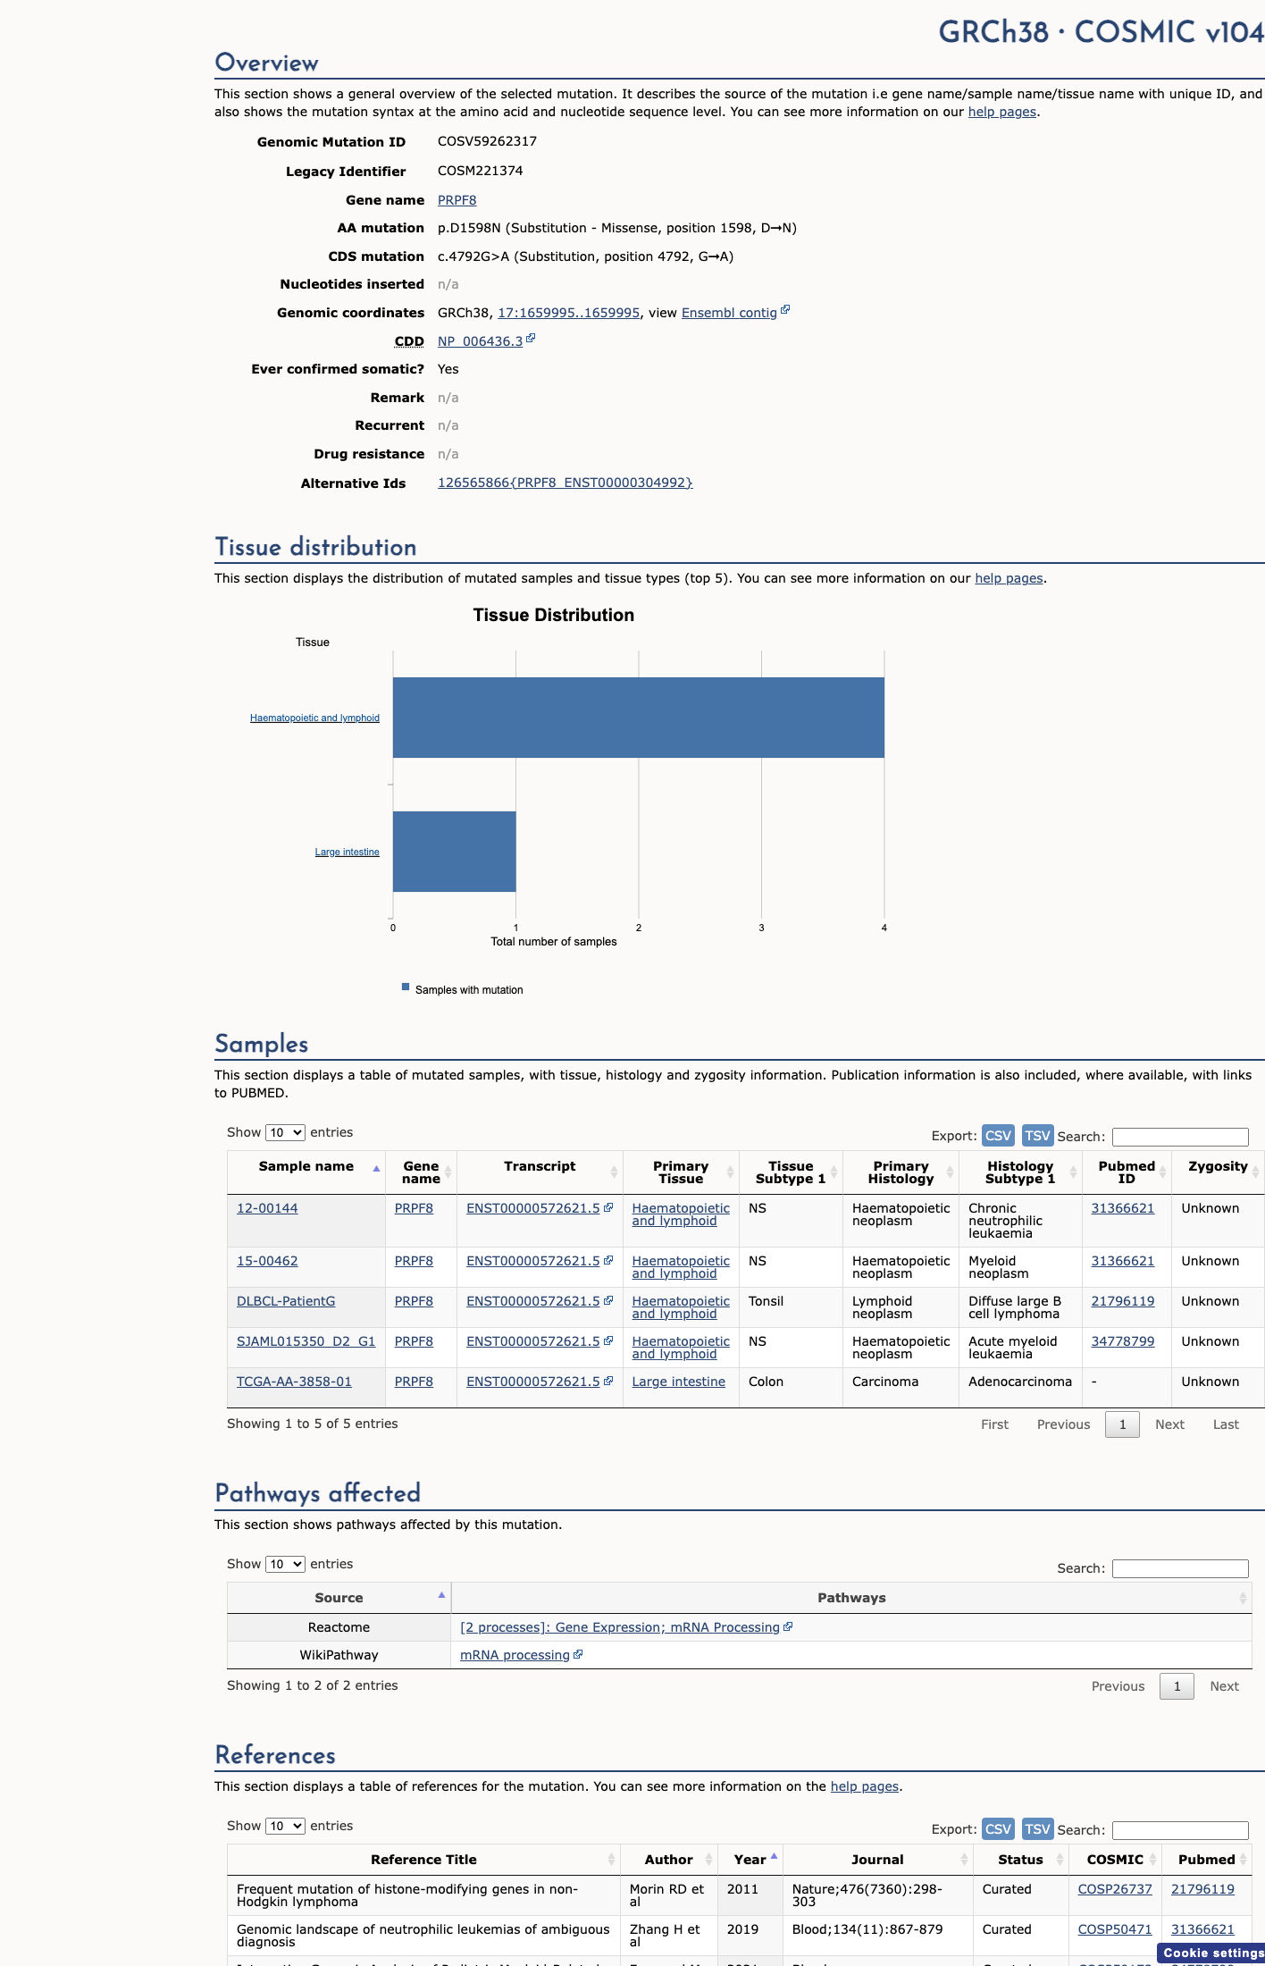Open Pathways table entries-per-page dropdown
This screenshot has width=1265, height=1966.
coord(285,1564)
